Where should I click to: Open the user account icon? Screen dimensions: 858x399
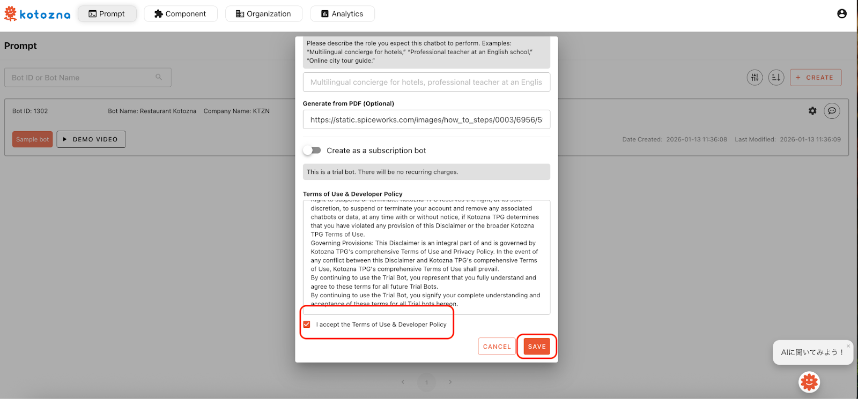[842, 13]
